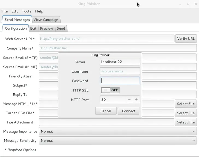
Task: Open the File menu
Action: [x=5, y=11]
